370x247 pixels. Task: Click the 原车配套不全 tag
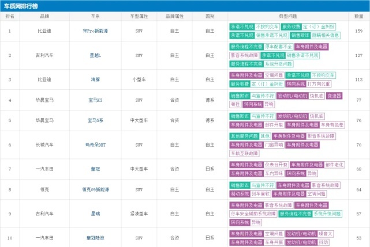click(x=278, y=47)
